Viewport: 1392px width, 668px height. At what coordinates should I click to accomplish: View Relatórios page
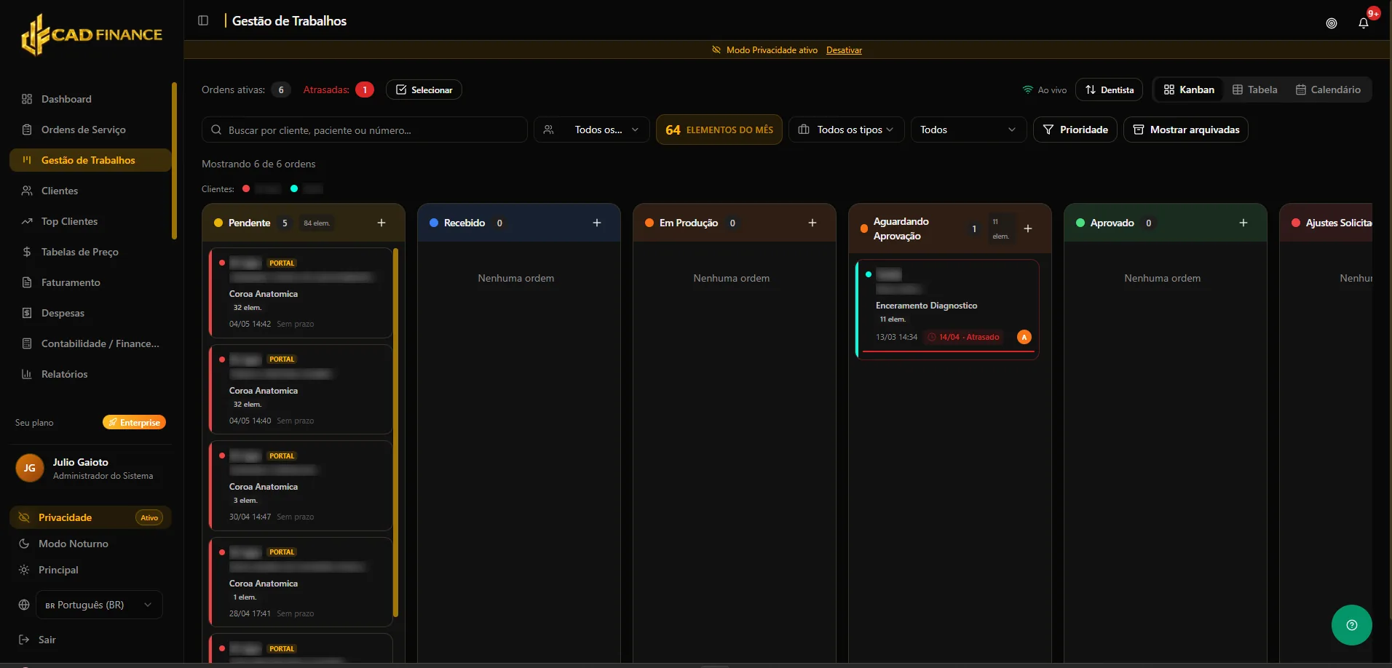[x=90, y=374]
